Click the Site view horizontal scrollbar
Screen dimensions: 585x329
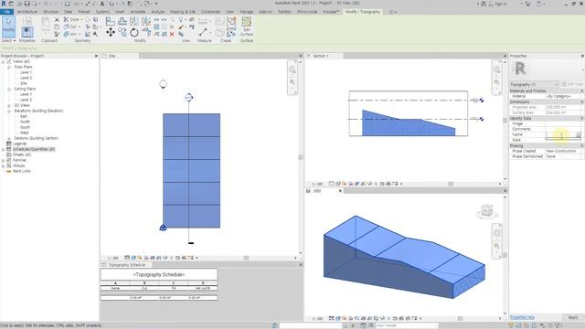[246, 258]
